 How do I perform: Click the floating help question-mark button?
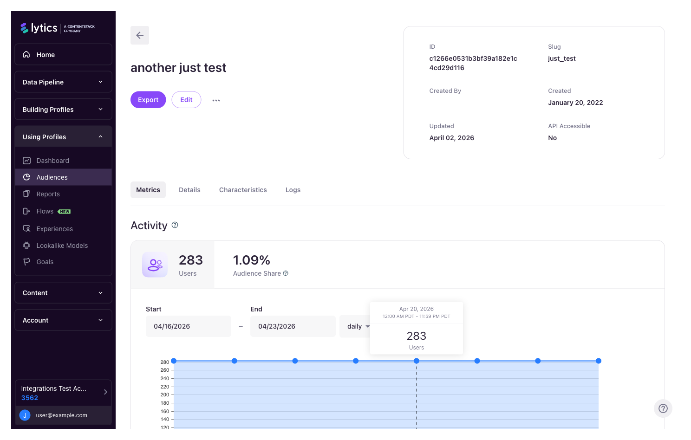coord(663,408)
